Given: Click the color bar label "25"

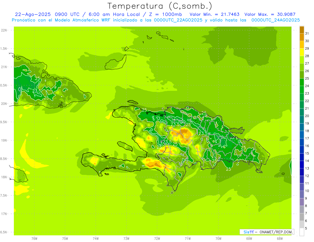Looking at the screenshot, I should [307, 78].
